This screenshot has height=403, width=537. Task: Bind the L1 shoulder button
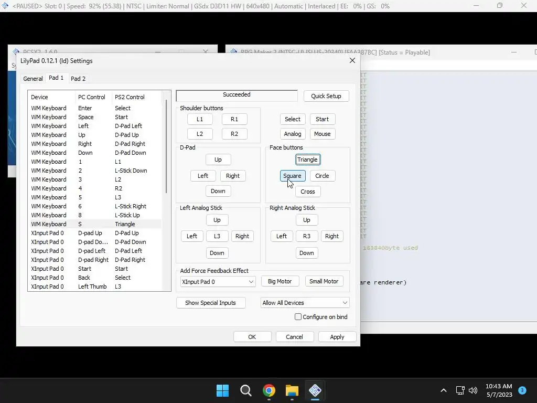click(200, 119)
